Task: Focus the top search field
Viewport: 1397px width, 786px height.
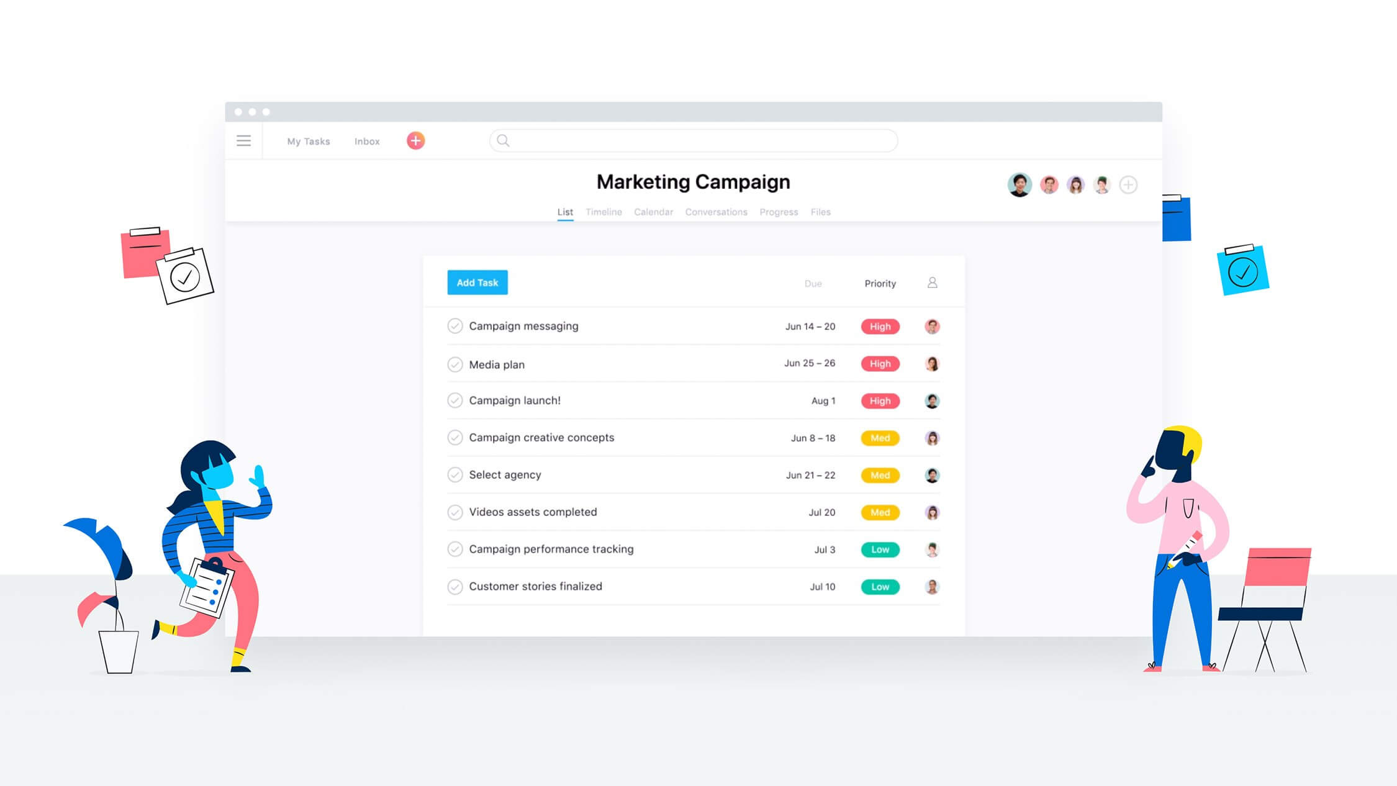Action: click(x=694, y=141)
